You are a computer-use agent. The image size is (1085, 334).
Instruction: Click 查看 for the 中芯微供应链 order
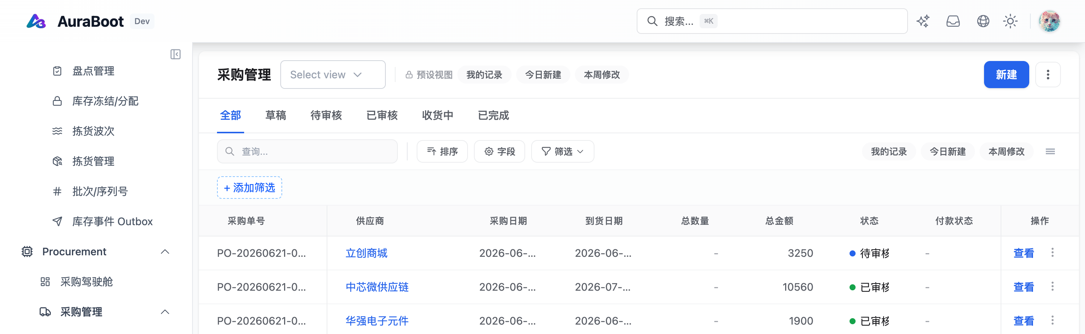click(x=1024, y=287)
